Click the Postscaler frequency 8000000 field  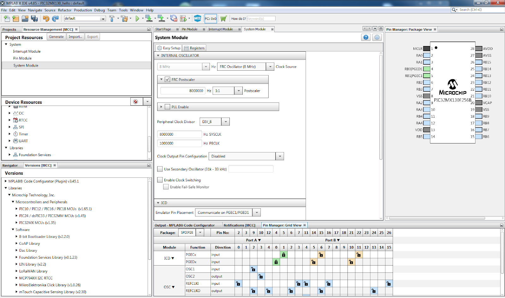coord(183,91)
